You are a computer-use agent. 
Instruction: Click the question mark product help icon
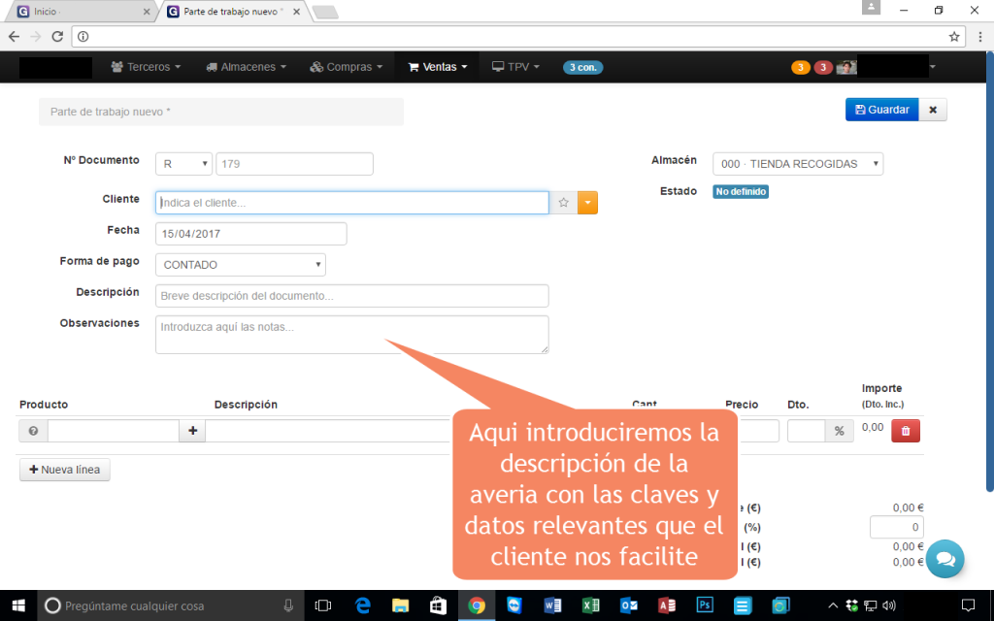point(33,431)
